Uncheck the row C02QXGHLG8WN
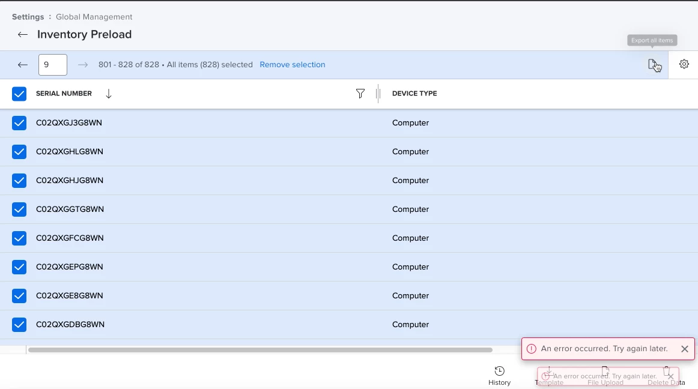698x389 pixels. pos(19,152)
